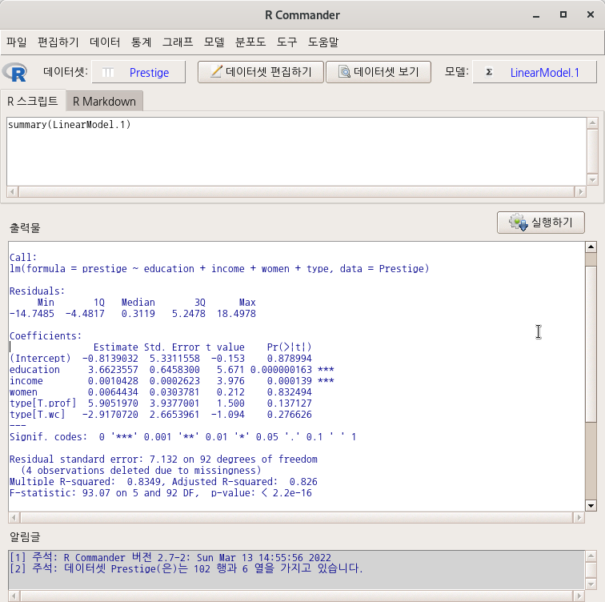Open the 분포도 menu

click(x=250, y=42)
